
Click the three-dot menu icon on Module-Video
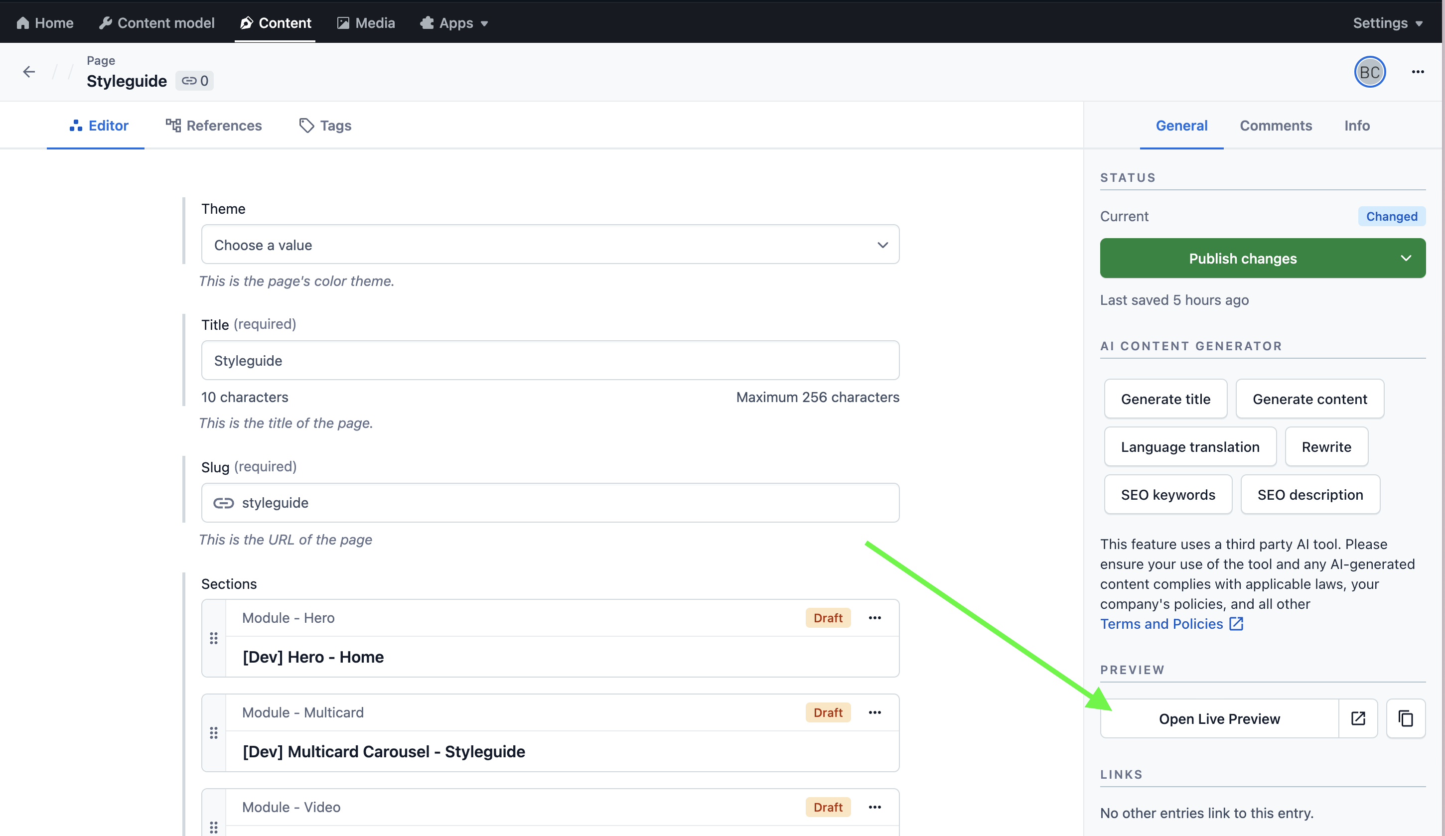pyautogui.click(x=875, y=807)
